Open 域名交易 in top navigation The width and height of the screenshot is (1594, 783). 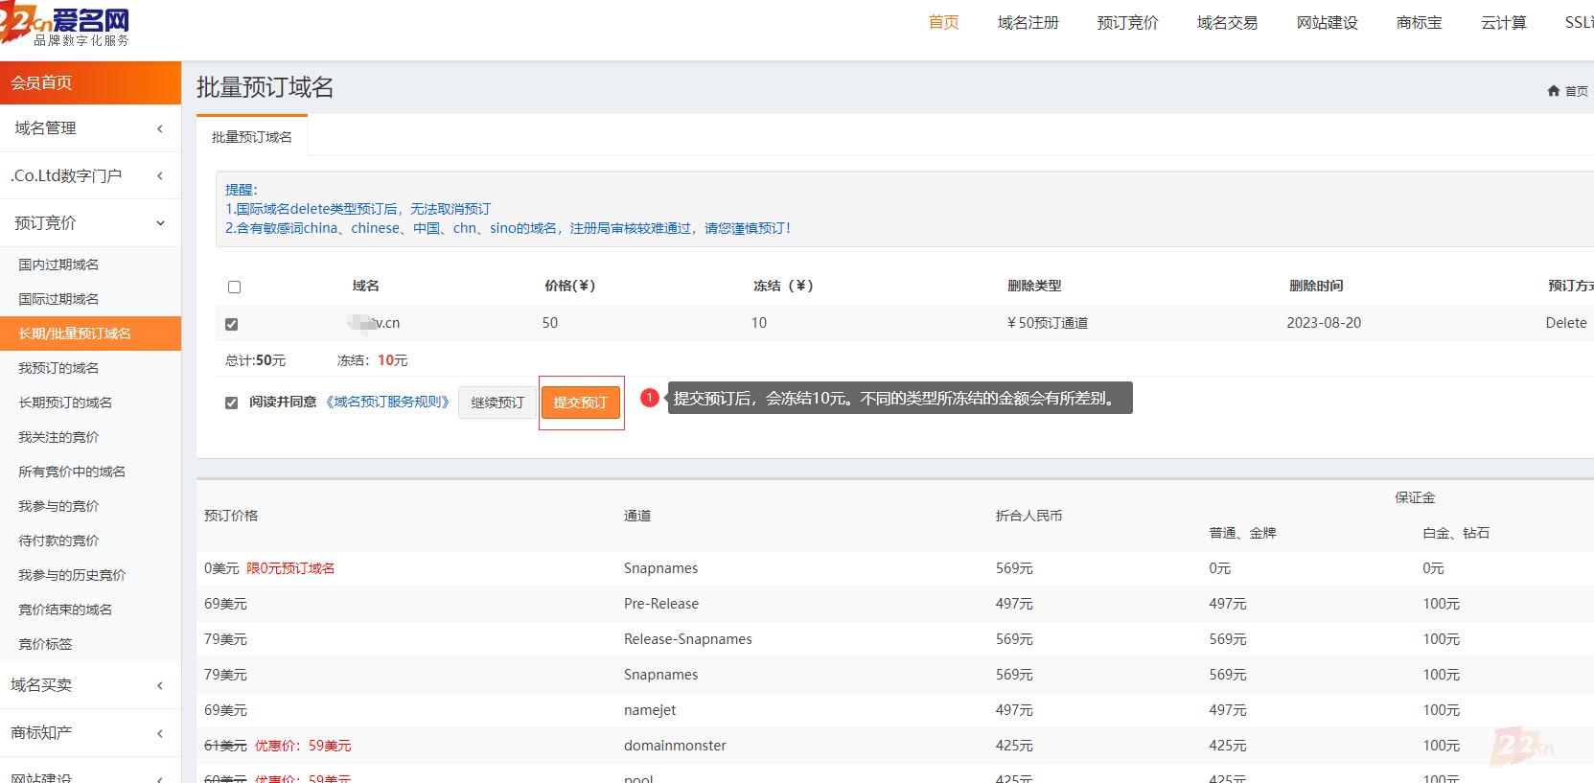[x=1227, y=23]
